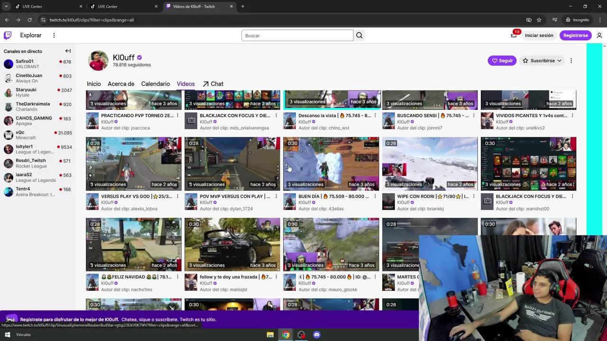Image resolution: width=607 pixels, height=341 pixels.
Task: Play the WIPE CON RODRI snowy clip thumbnail
Action: pos(430,164)
